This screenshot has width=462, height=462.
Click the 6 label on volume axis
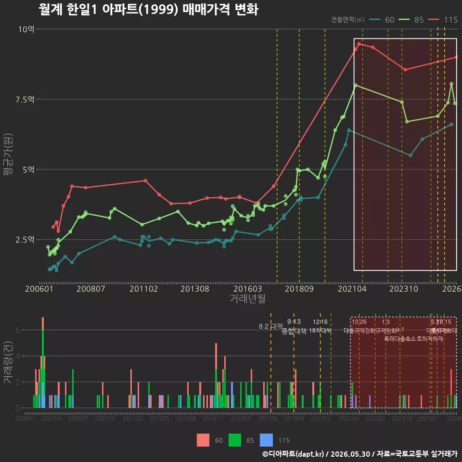(18, 330)
